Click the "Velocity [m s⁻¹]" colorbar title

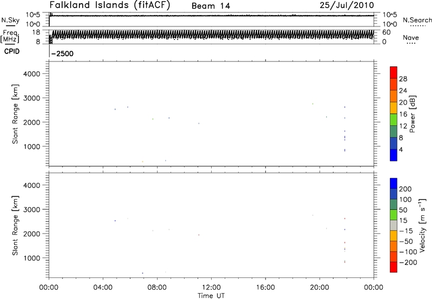tap(423, 225)
